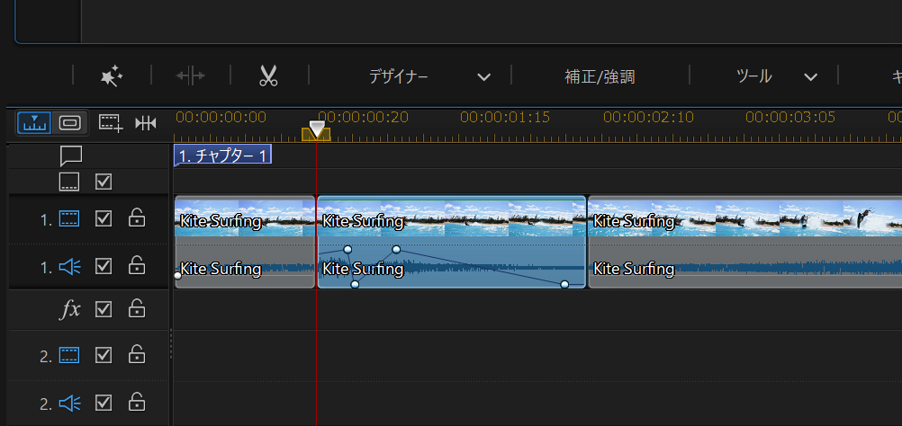Switch to storyboard view mode
Screen dimensions: 902x426
69,122
